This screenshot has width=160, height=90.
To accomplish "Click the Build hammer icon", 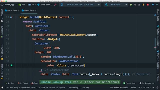I will [x=55, y=5].
